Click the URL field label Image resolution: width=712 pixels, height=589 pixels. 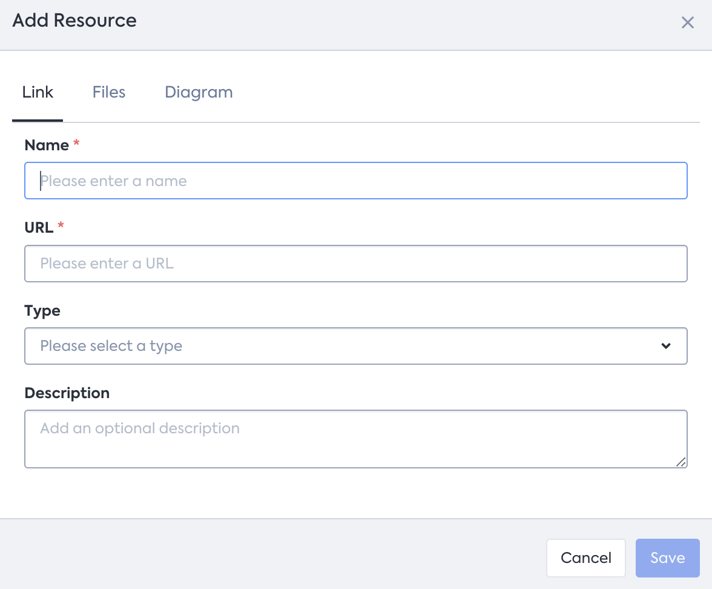pyautogui.click(x=39, y=228)
